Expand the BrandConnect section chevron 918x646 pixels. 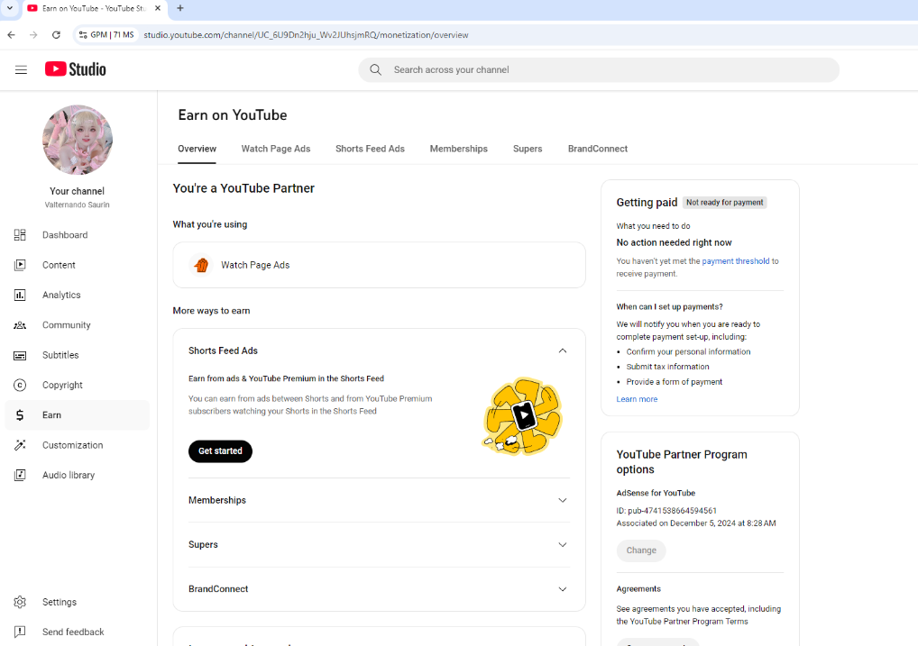coord(563,589)
